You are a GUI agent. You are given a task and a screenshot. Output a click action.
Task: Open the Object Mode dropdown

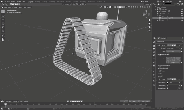7,7
